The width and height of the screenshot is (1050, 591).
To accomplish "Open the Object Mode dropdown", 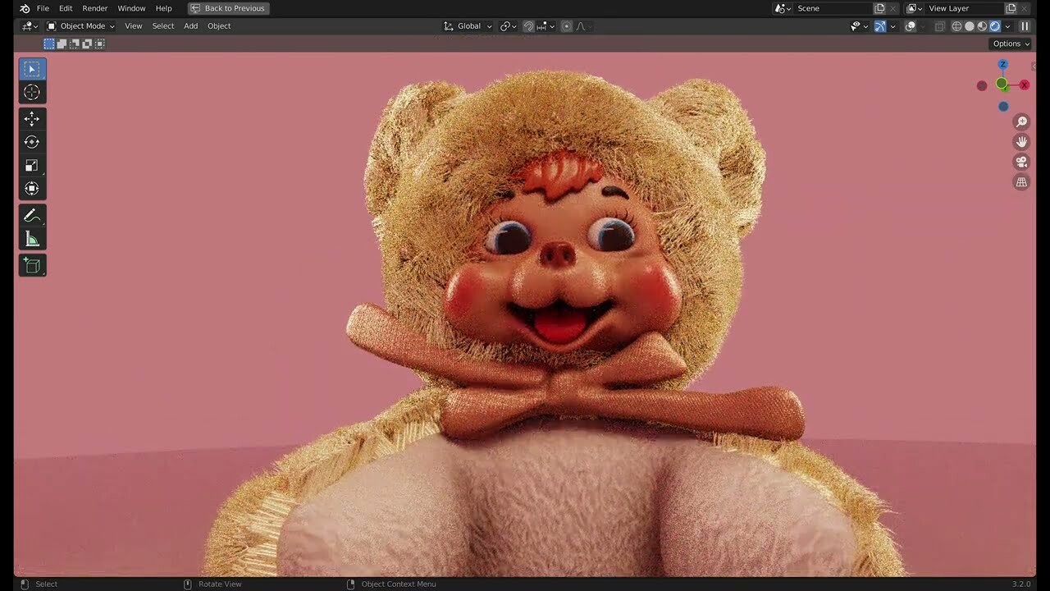I will click(x=82, y=25).
